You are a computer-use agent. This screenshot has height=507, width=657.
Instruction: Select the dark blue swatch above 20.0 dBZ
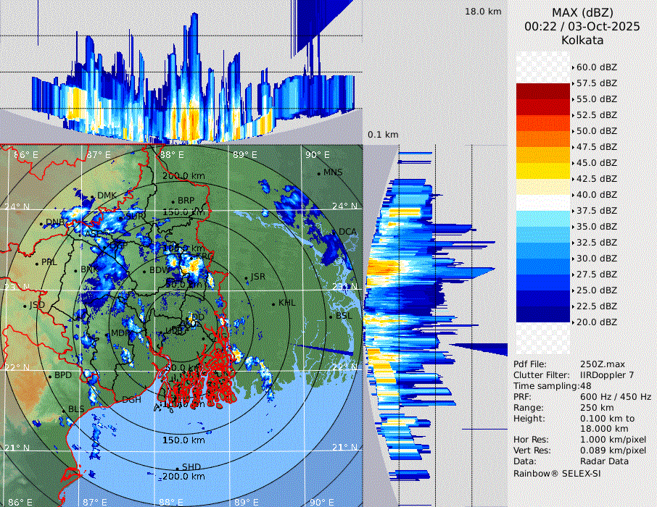coord(543,314)
